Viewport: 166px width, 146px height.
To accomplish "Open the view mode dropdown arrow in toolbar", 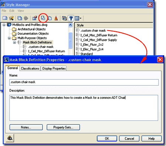I will (x=80, y=18).
